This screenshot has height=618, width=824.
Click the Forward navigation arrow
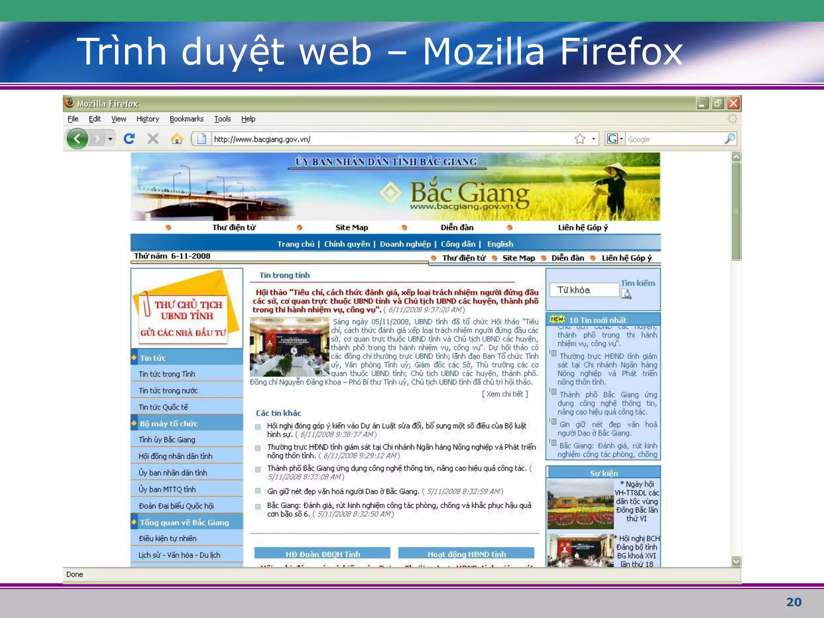(x=97, y=139)
